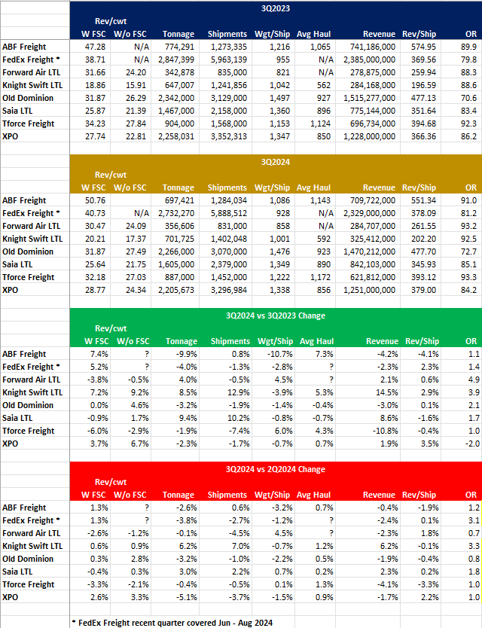The height and width of the screenshot is (628, 482).
Task: Select Forward Air LTL 3Q2024 tonnage 356,606
Action: tap(179, 226)
